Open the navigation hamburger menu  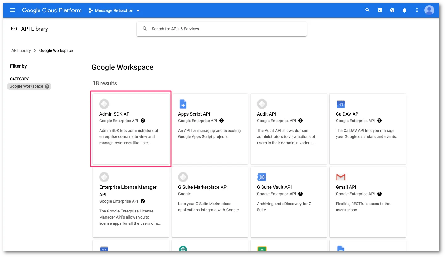(12, 10)
